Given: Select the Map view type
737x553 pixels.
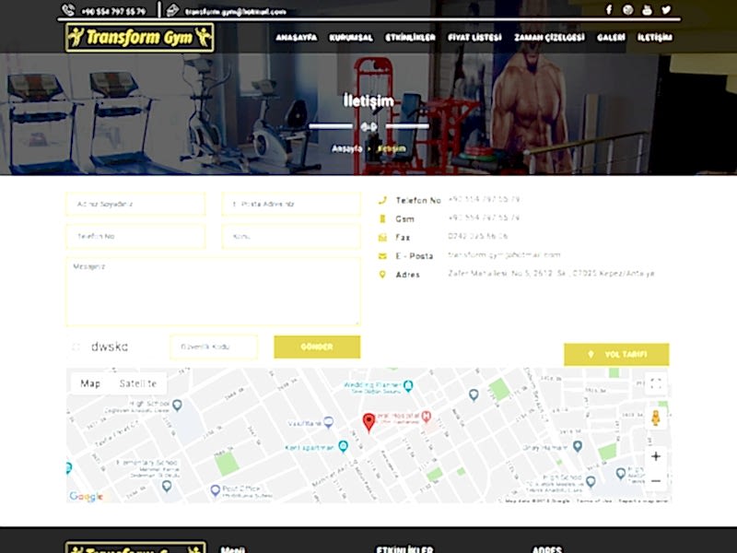Looking at the screenshot, I should 90,383.
